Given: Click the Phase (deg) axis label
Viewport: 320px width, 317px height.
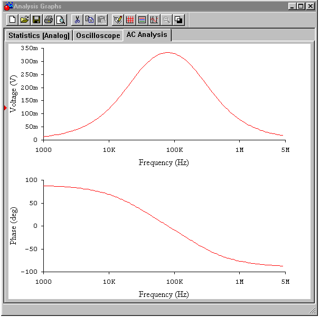Looking at the screenshot, I should pyautogui.click(x=13, y=226).
